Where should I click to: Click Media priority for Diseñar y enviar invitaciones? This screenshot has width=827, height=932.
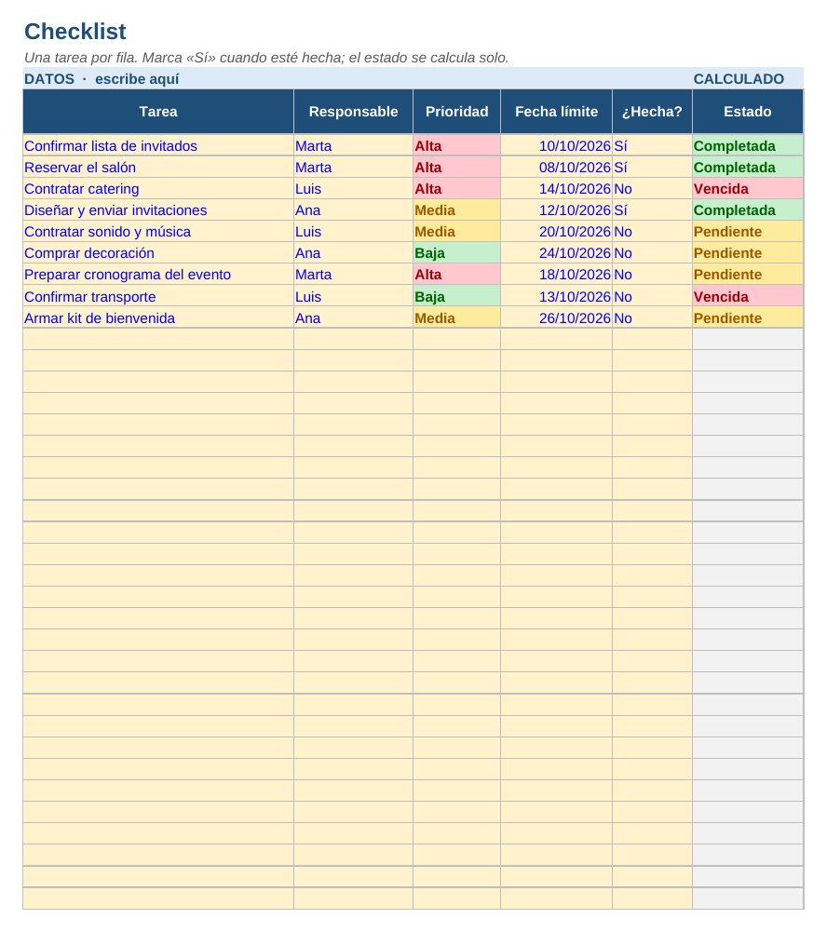tap(456, 209)
